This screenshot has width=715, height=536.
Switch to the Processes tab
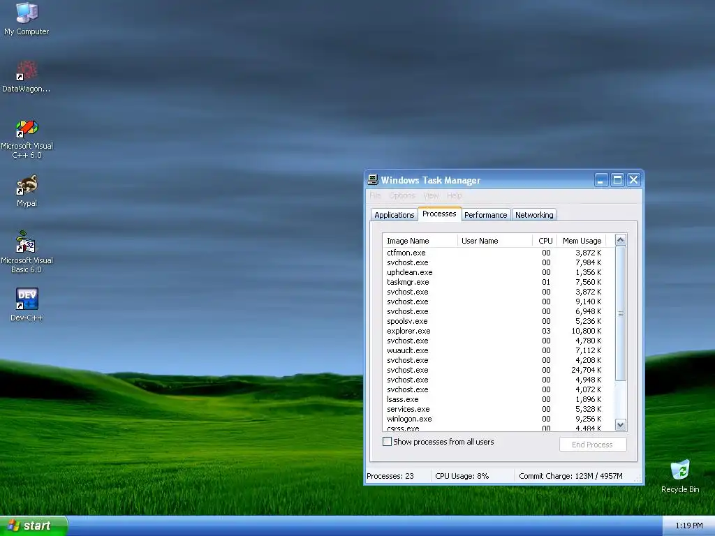tap(439, 214)
